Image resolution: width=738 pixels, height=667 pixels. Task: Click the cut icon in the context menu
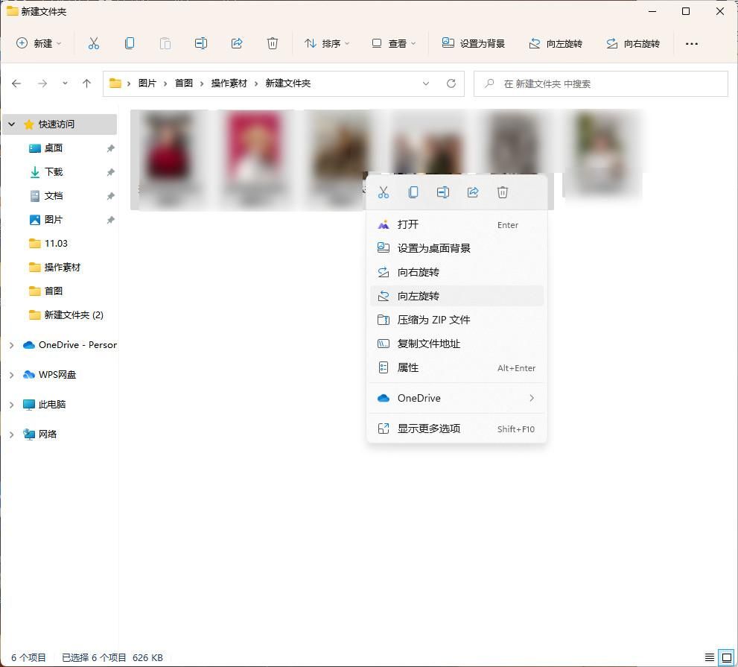click(384, 192)
